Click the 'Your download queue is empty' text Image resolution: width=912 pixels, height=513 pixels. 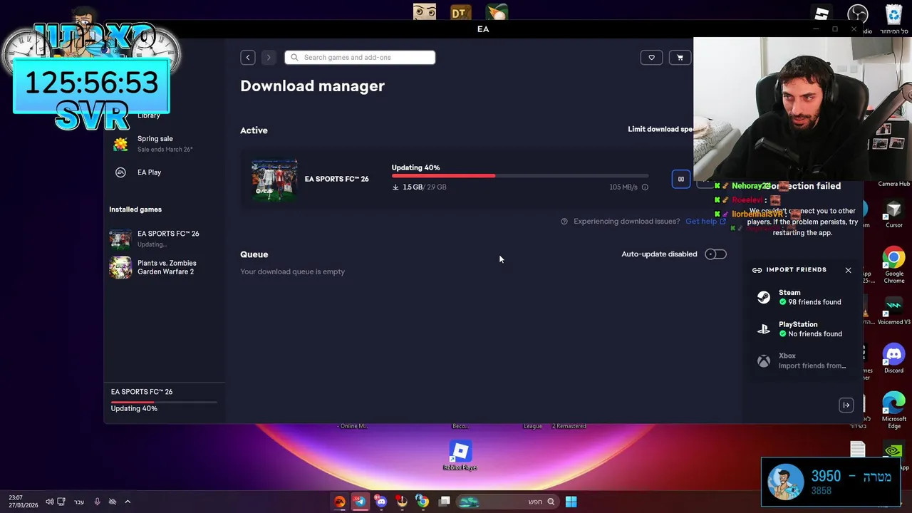click(x=292, y=271)
